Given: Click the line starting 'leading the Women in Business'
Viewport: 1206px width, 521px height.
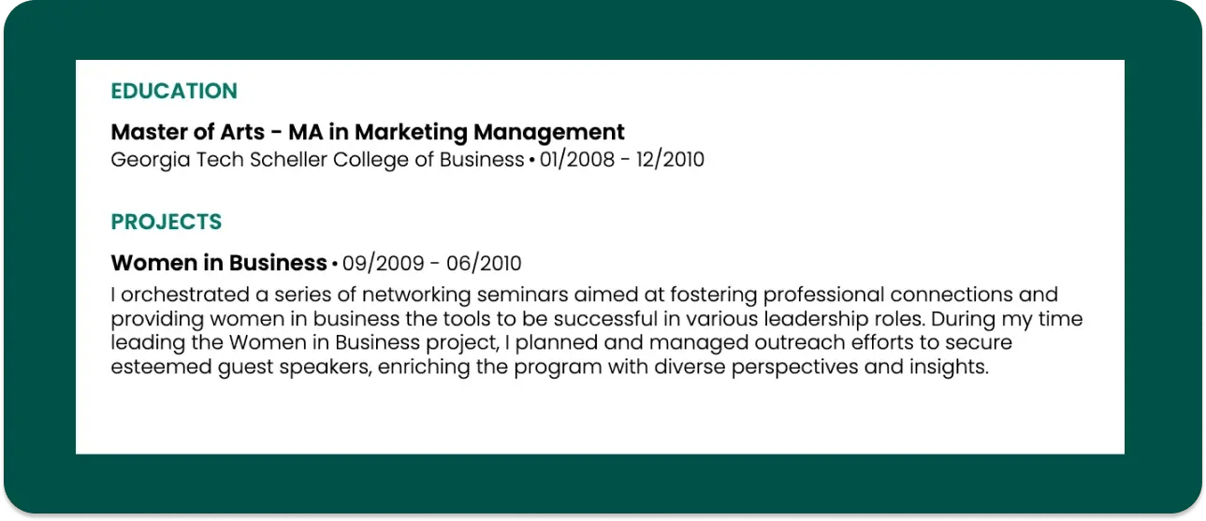Looking at the screenshot, I should (561, 343).
